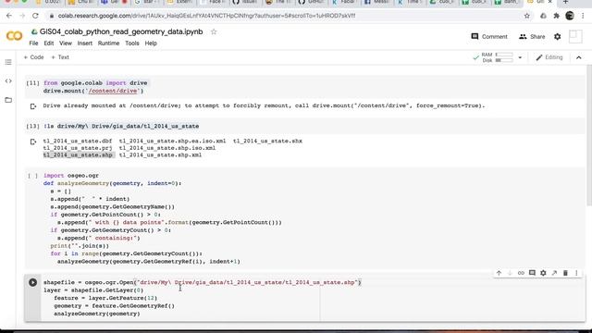Click tl_2014_us_state.shx in output listing
The width and height of the screenshot is (592, 333).
pos(267,142)
